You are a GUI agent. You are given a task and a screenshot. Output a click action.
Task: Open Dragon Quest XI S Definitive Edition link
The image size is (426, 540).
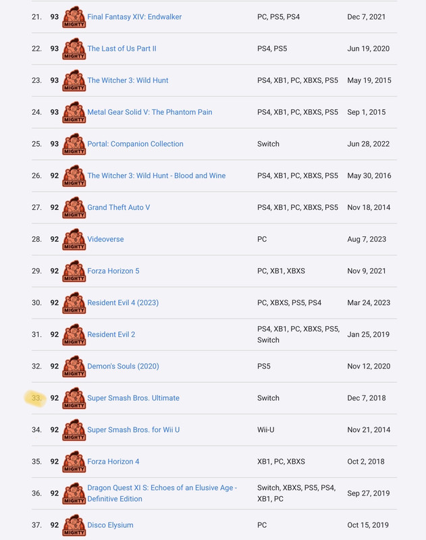click(x=162, y=493)
